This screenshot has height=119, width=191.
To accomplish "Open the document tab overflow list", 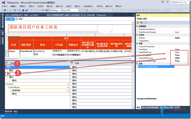I will click(x=134, y=15).
